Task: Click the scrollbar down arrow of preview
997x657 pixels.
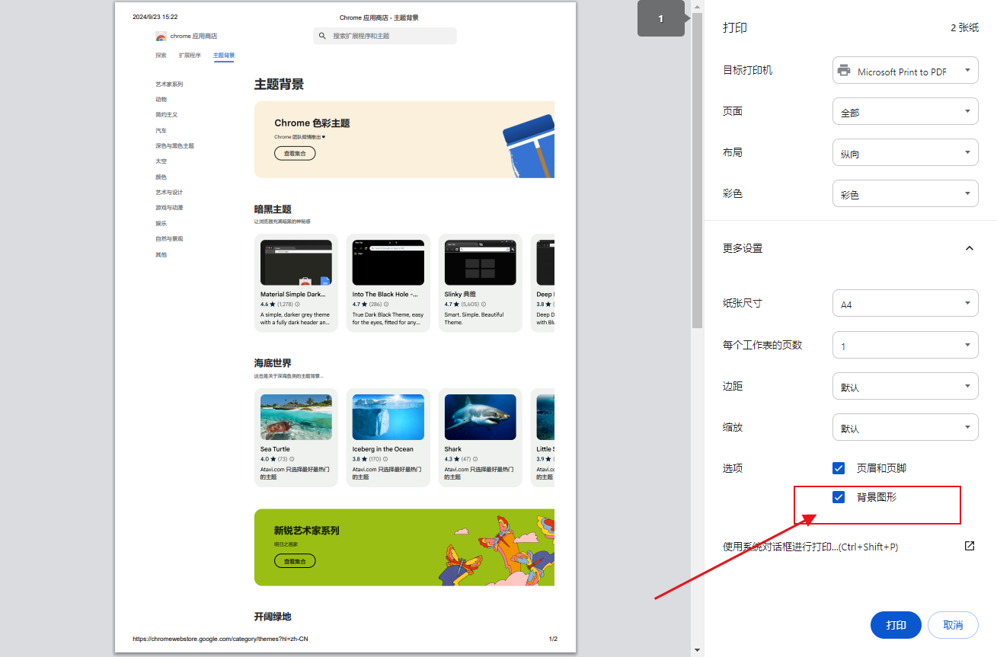Action: coord(697,650)
